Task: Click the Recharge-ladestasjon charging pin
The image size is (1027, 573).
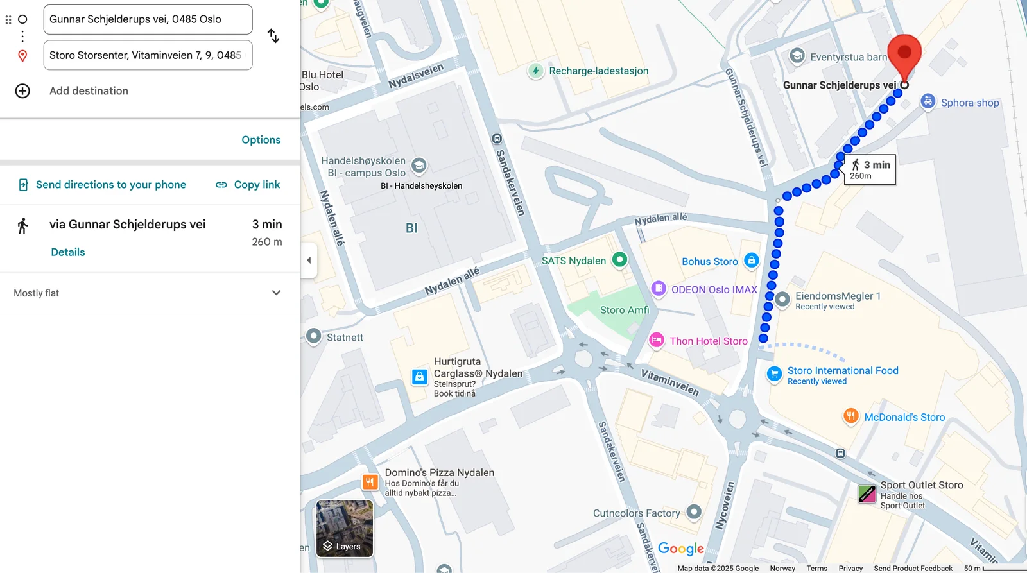Action: point(535,71)
